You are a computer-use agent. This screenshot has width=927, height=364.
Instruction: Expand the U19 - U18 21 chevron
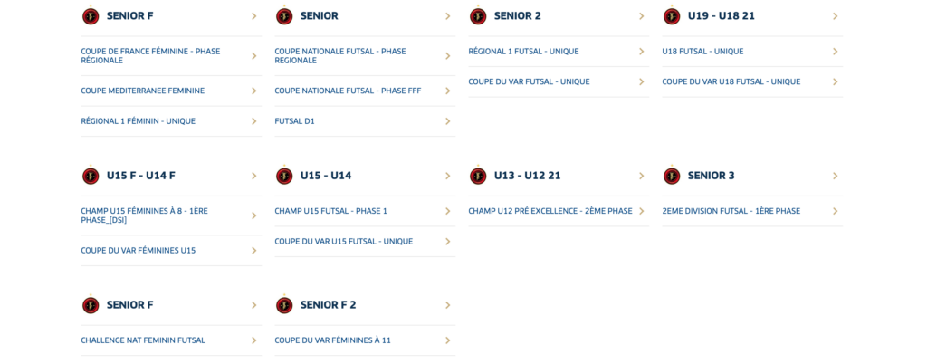click(x=835, y=16)
